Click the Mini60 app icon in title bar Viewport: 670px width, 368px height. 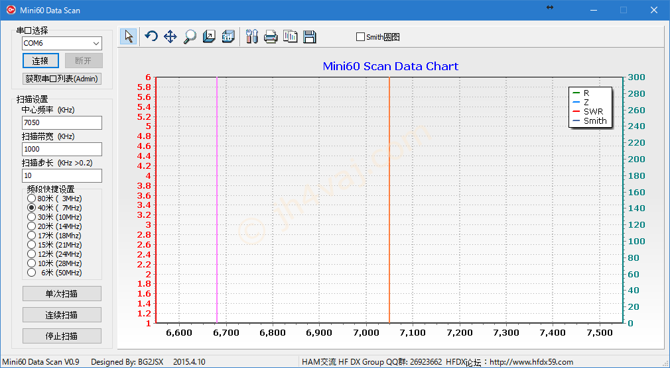[11, 10]
